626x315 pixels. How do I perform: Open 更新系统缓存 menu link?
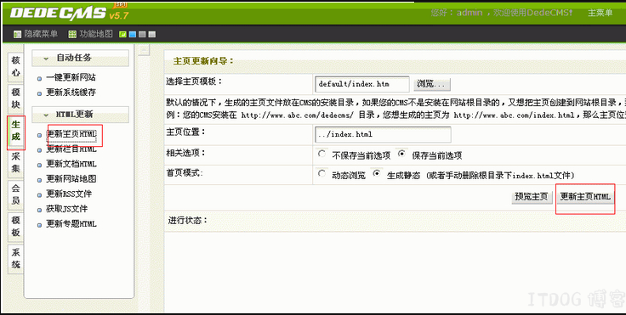(71, 92)
